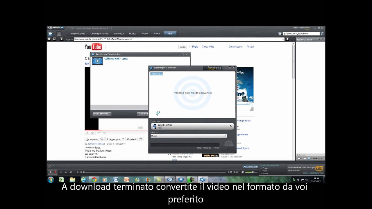Click the YouTube flag icon
The height and width of the screenshot is (209, 372).
[x=141, y=139]
